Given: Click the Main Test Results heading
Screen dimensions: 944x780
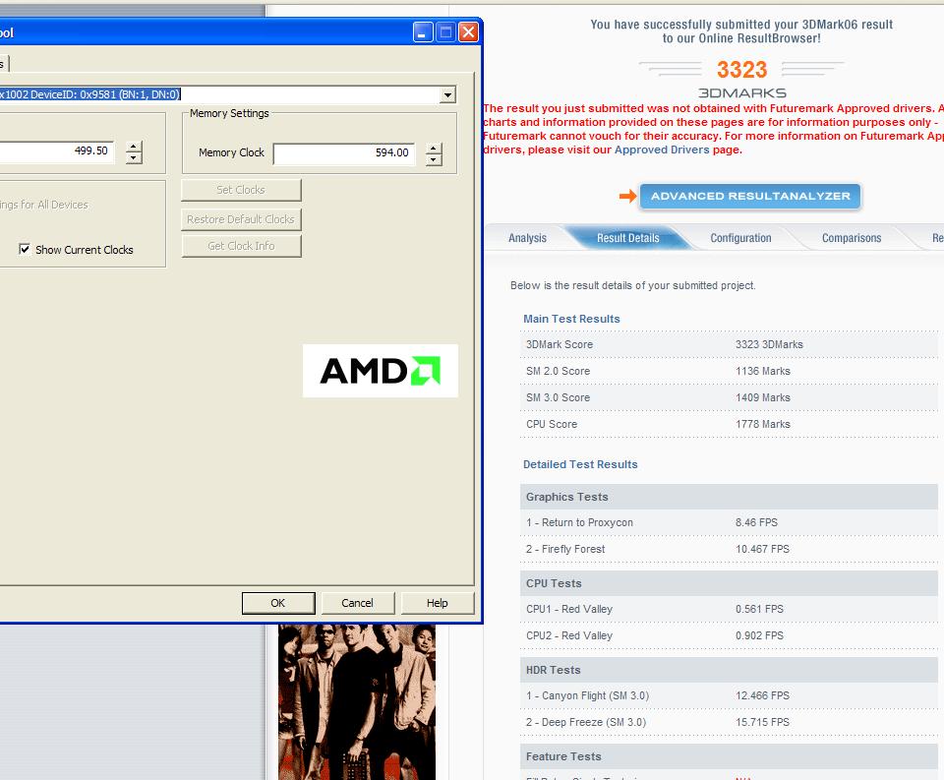Looking at the screenshot, I should coord(571,319).
